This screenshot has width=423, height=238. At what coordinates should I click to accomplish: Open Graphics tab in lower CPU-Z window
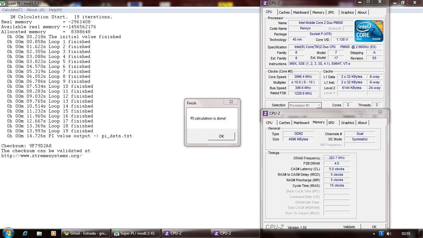point(347,123)
